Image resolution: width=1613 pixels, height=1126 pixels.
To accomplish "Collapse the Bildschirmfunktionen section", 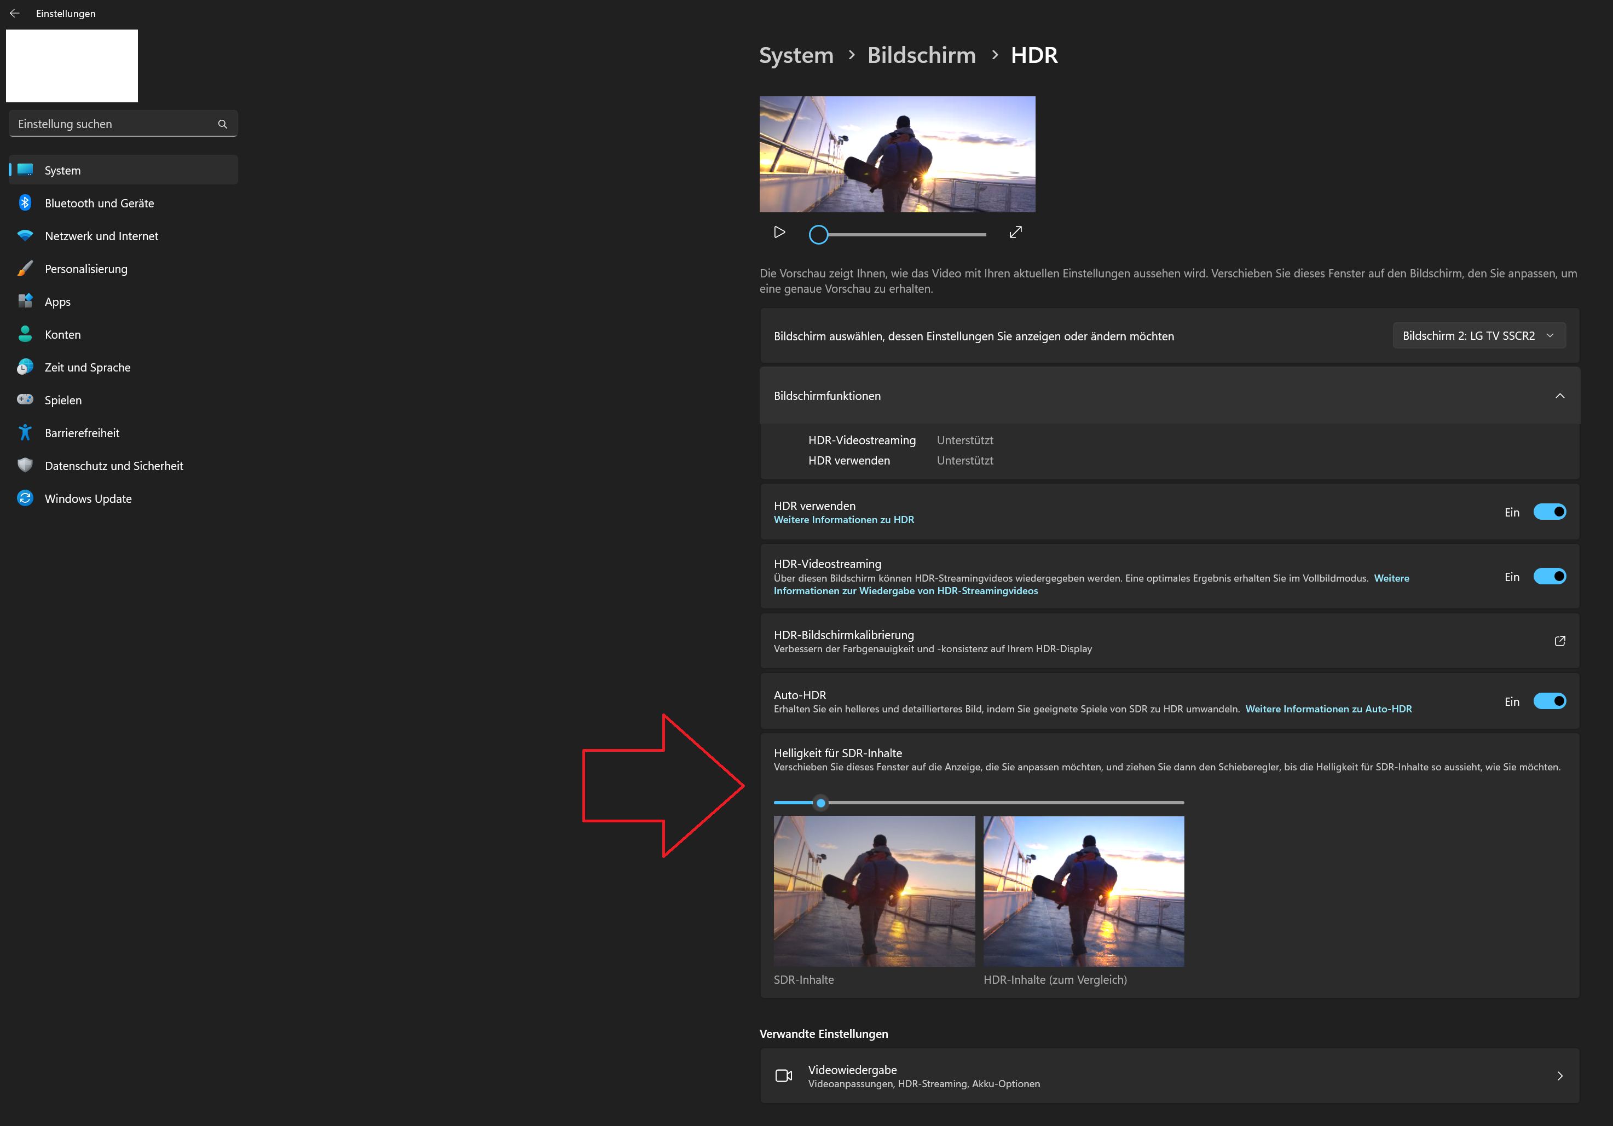I will coord(1559,396).
